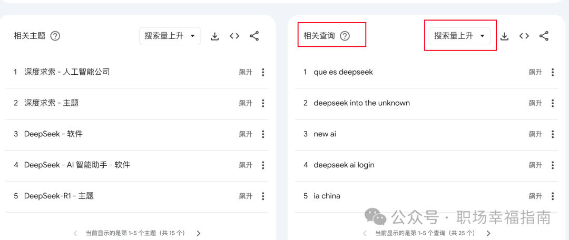The image size is (569, 240).
Task: Select topic DeepSeek - AI 智能助手 - 软件
Action: pos(77,165)
